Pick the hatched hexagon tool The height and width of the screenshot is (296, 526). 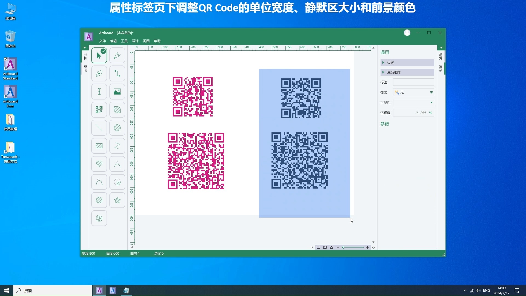(99, 200)
